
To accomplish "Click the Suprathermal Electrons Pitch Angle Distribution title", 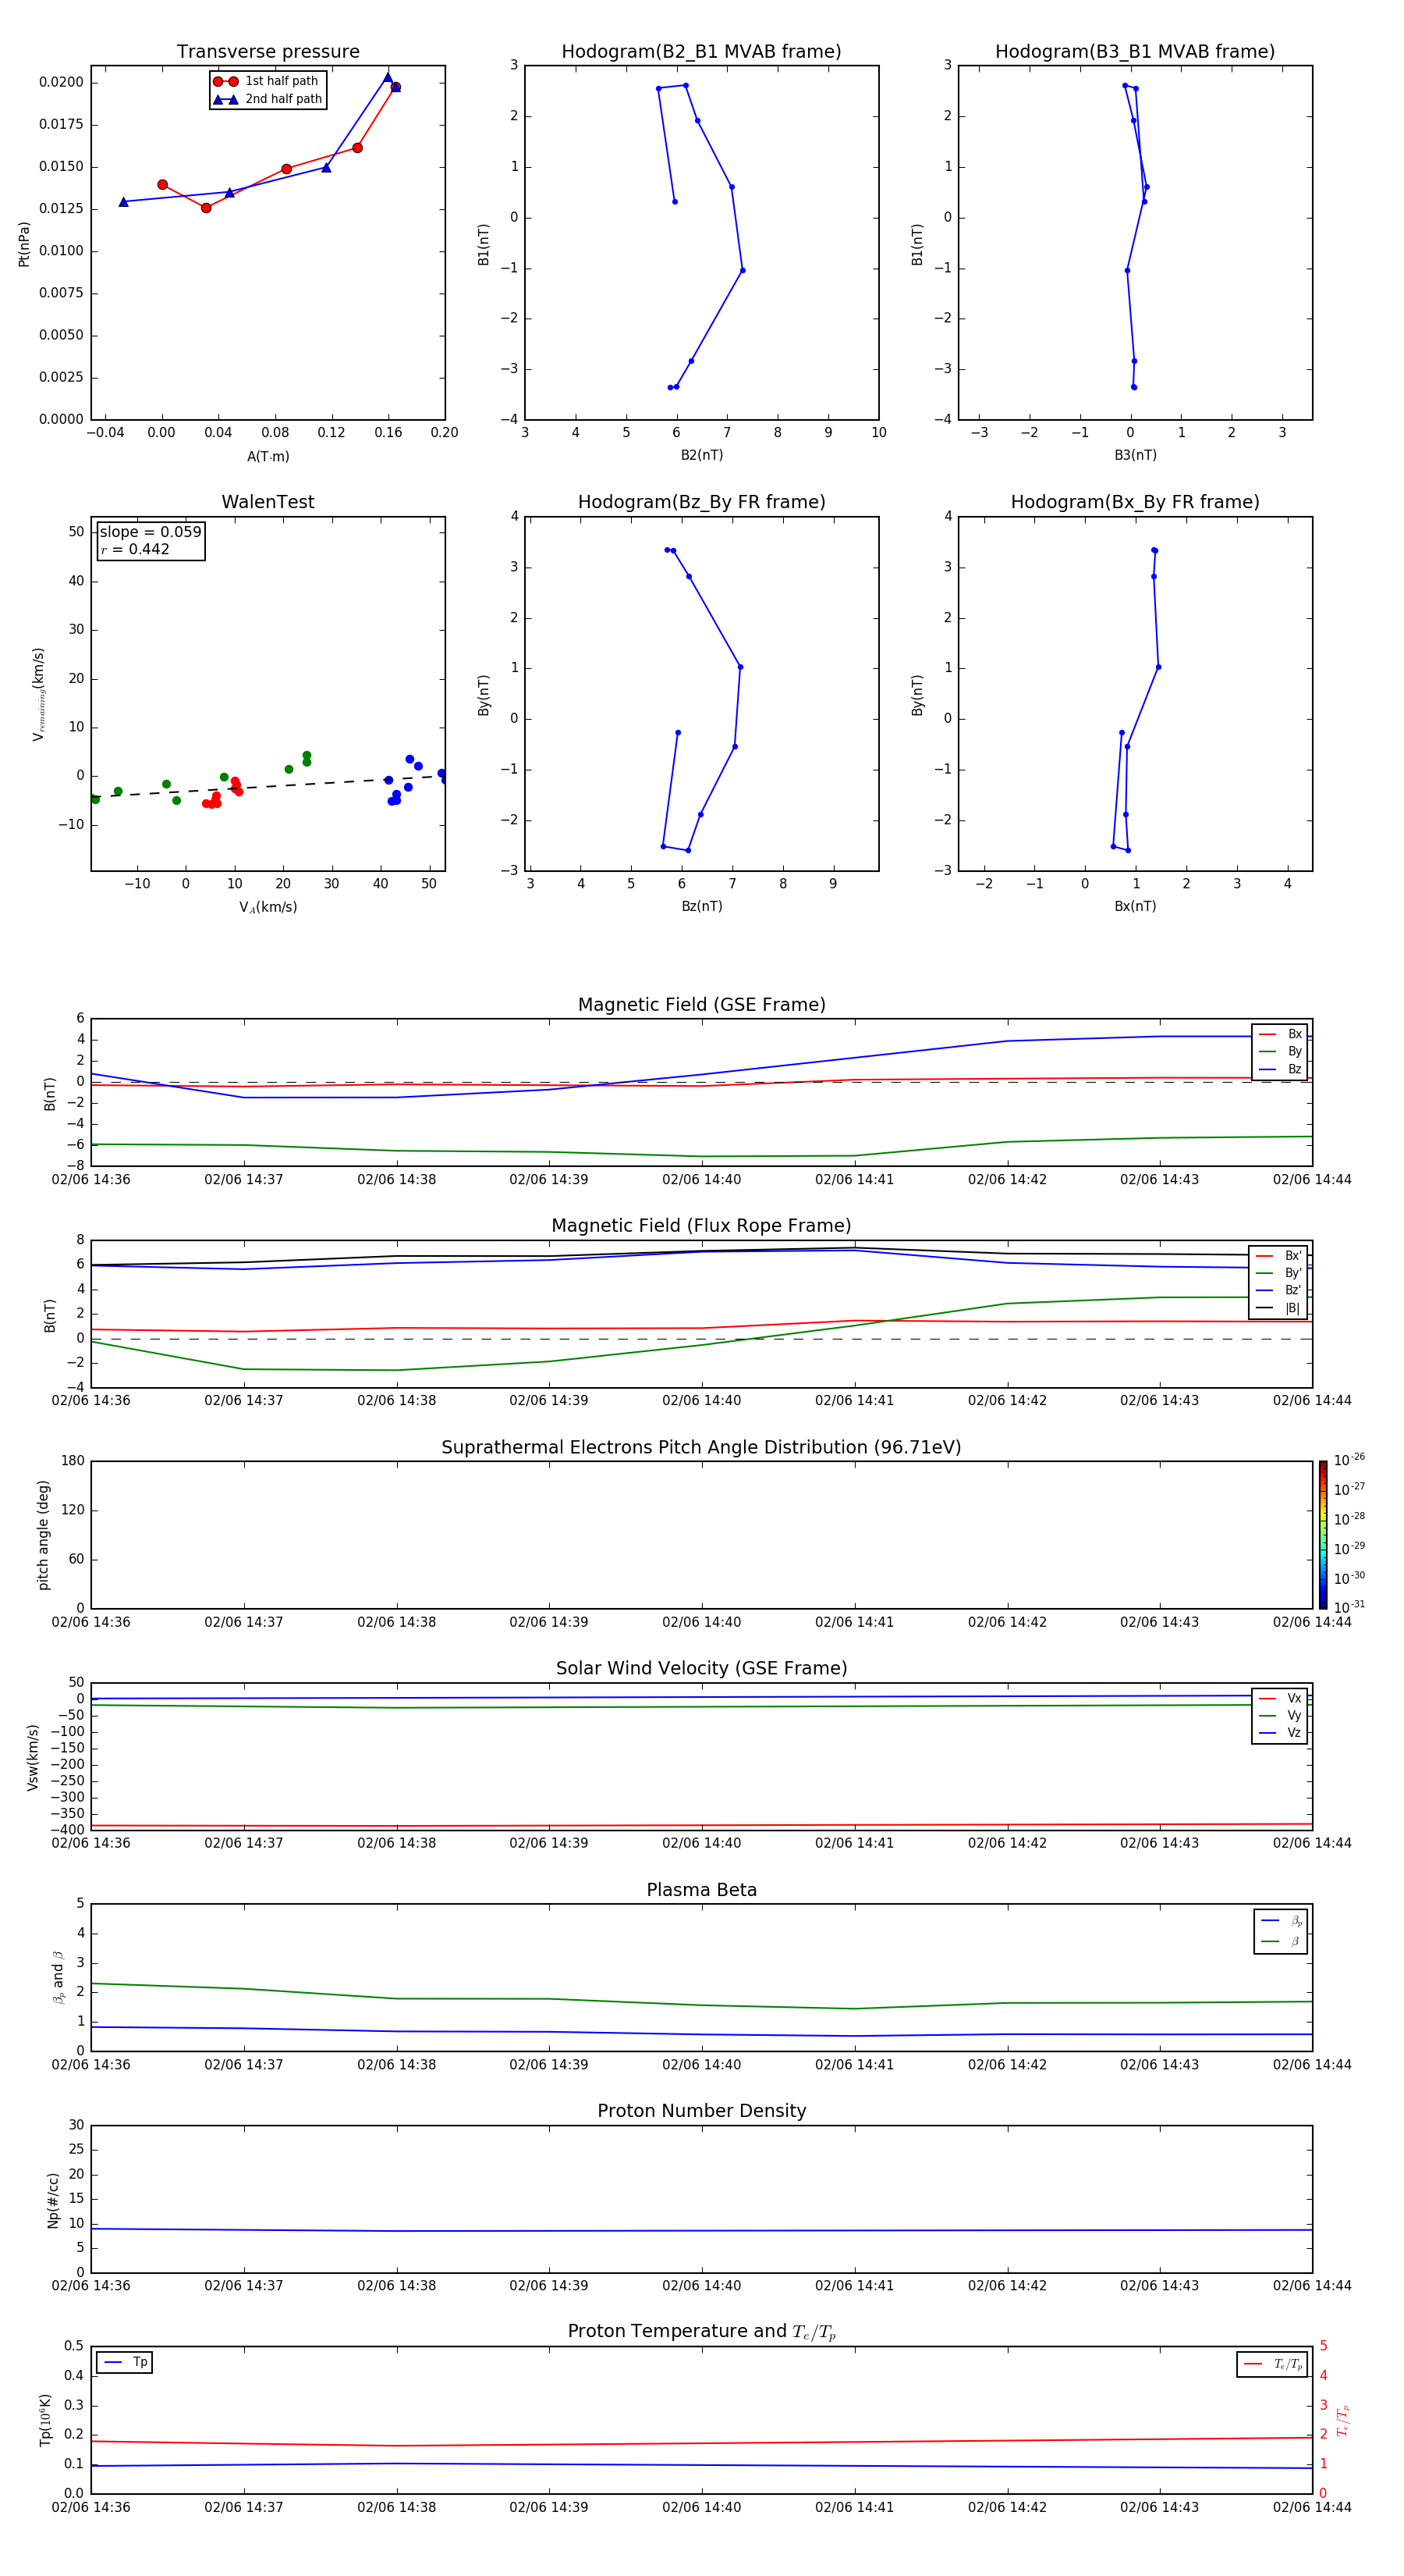I will 701,1448.
